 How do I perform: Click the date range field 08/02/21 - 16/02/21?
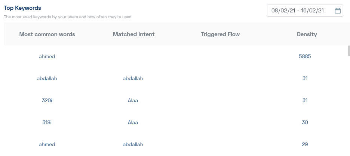(305, 10)
